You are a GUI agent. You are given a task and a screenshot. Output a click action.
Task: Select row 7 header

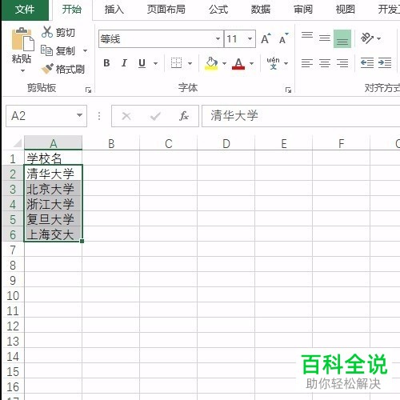[13, 250]
